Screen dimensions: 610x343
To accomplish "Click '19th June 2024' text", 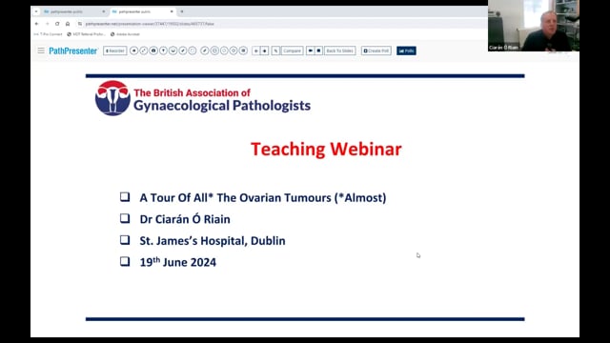I will [178, 262].
